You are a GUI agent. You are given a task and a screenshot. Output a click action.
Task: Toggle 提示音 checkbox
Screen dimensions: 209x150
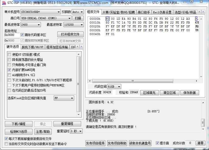157,143
